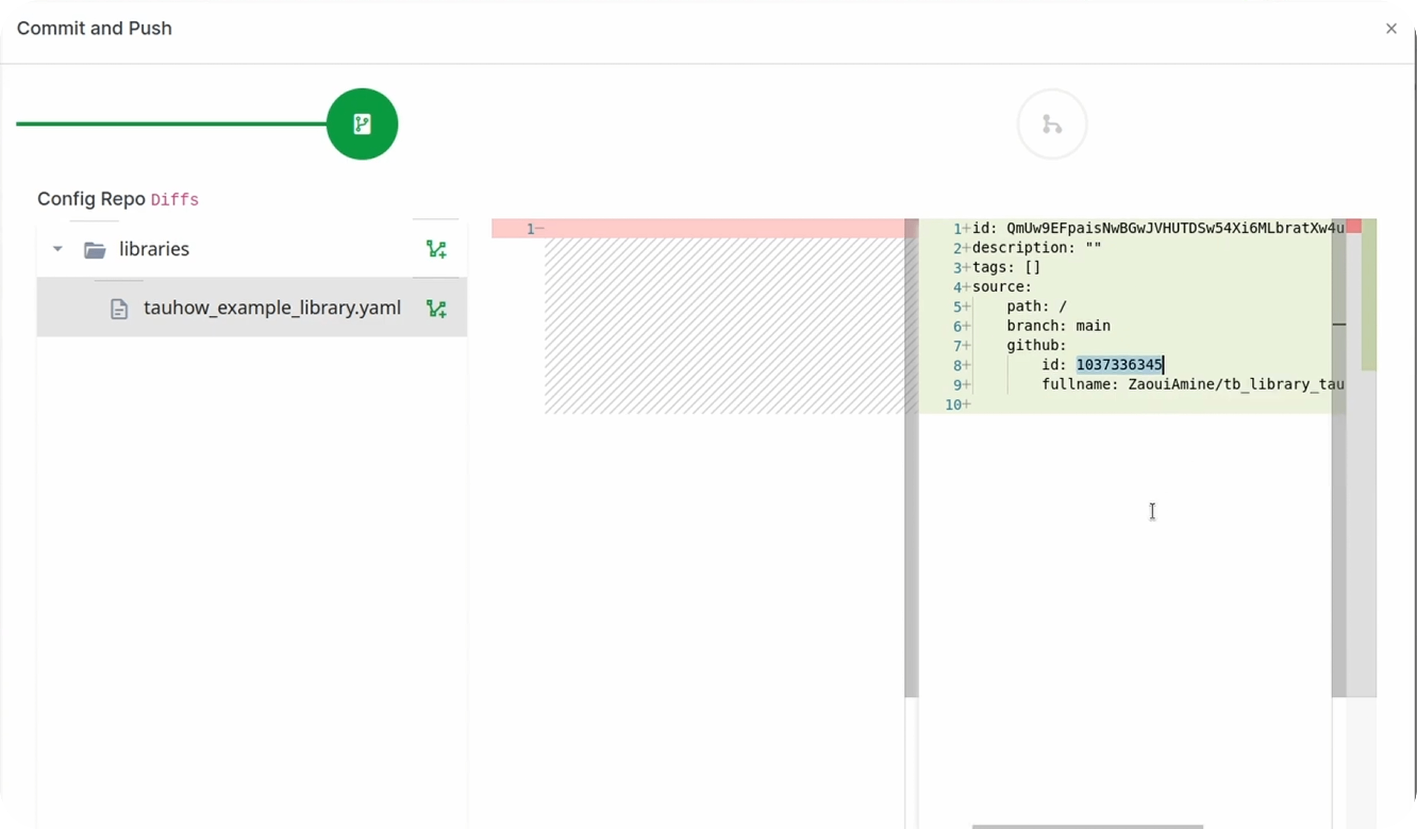Click the Diffs label beside Config Repo
The height and width of the screenshot is (829, 1417).
[174, 200]
